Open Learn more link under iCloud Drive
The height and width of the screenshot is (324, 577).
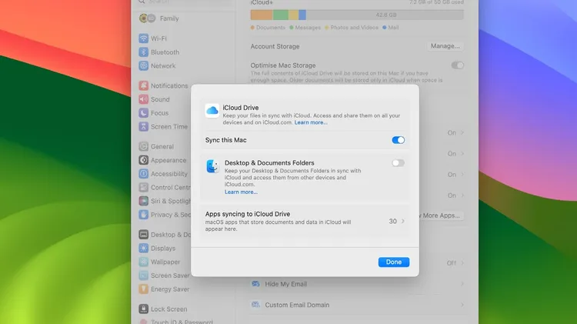[311, 122]
